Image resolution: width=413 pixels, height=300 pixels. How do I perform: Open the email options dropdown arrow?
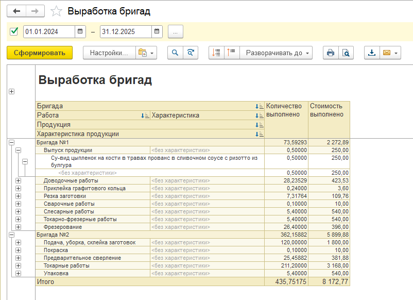[396, 53]
